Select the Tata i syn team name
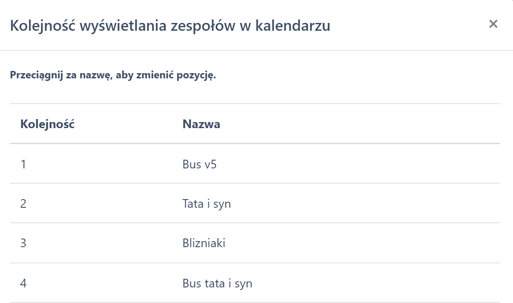Screen dimensions: 513x303 206,203
